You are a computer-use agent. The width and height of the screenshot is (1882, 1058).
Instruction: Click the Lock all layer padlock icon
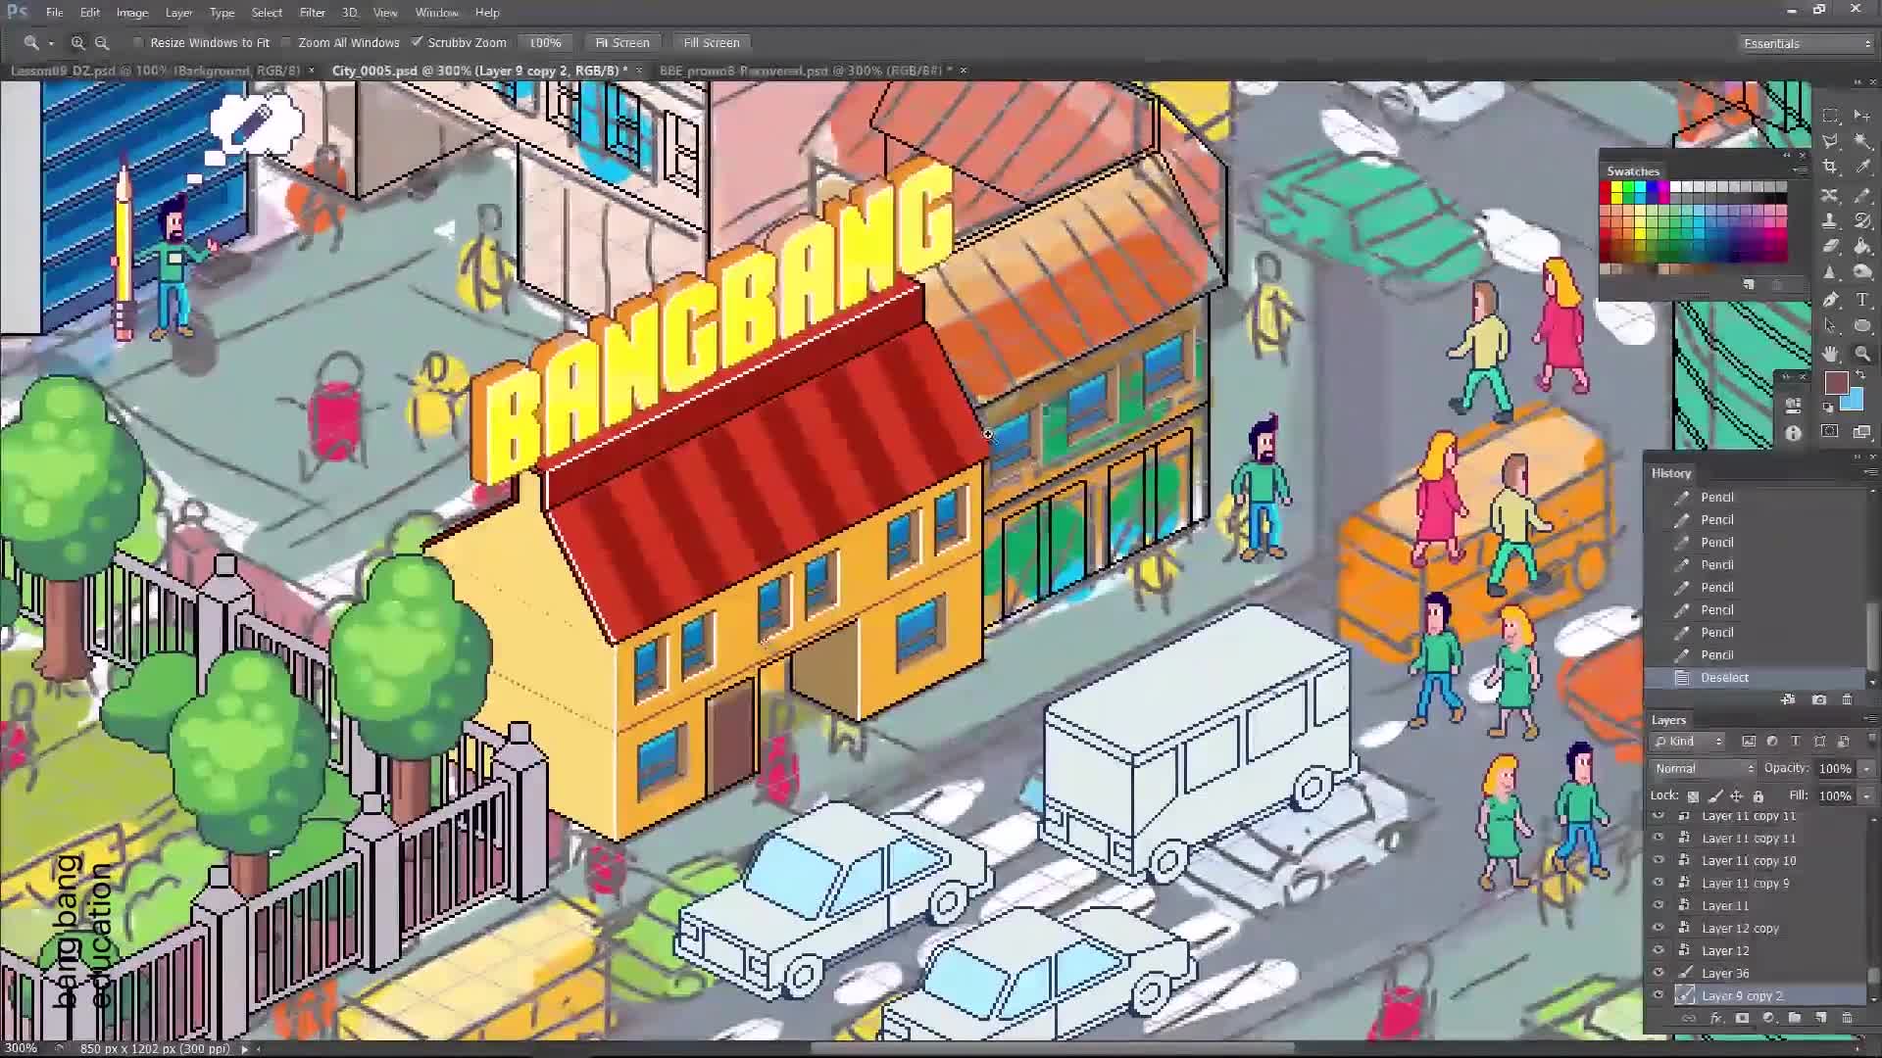click(x=1758, y=796)
